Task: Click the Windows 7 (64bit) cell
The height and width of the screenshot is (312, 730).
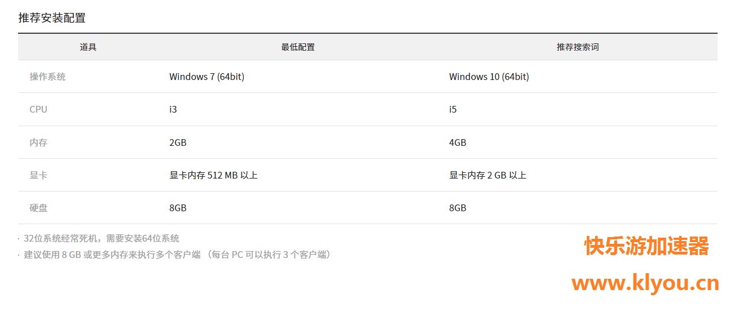Action: 206,77
